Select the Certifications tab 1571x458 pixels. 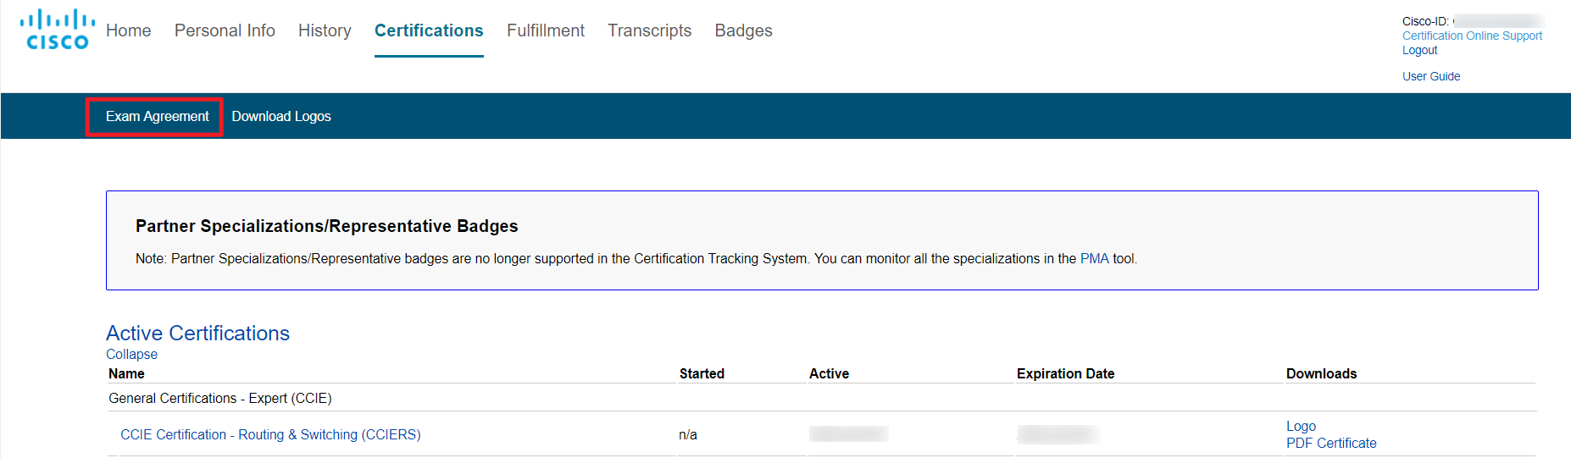click(x=429, y=30)
